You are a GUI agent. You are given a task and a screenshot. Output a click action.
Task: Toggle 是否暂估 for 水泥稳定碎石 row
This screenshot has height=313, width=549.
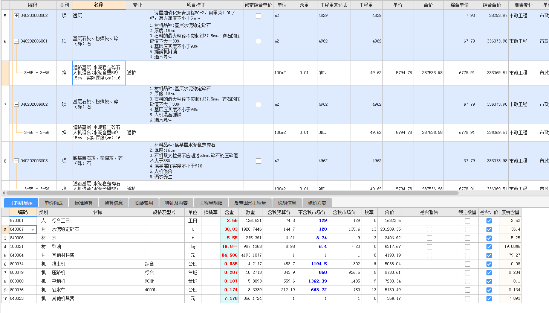(430, 229)
